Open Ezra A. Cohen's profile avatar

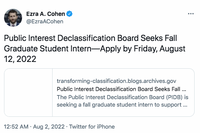(13, 18)
